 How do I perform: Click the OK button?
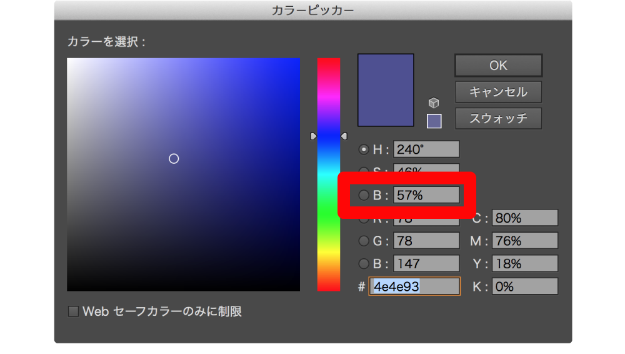point(498,66)
